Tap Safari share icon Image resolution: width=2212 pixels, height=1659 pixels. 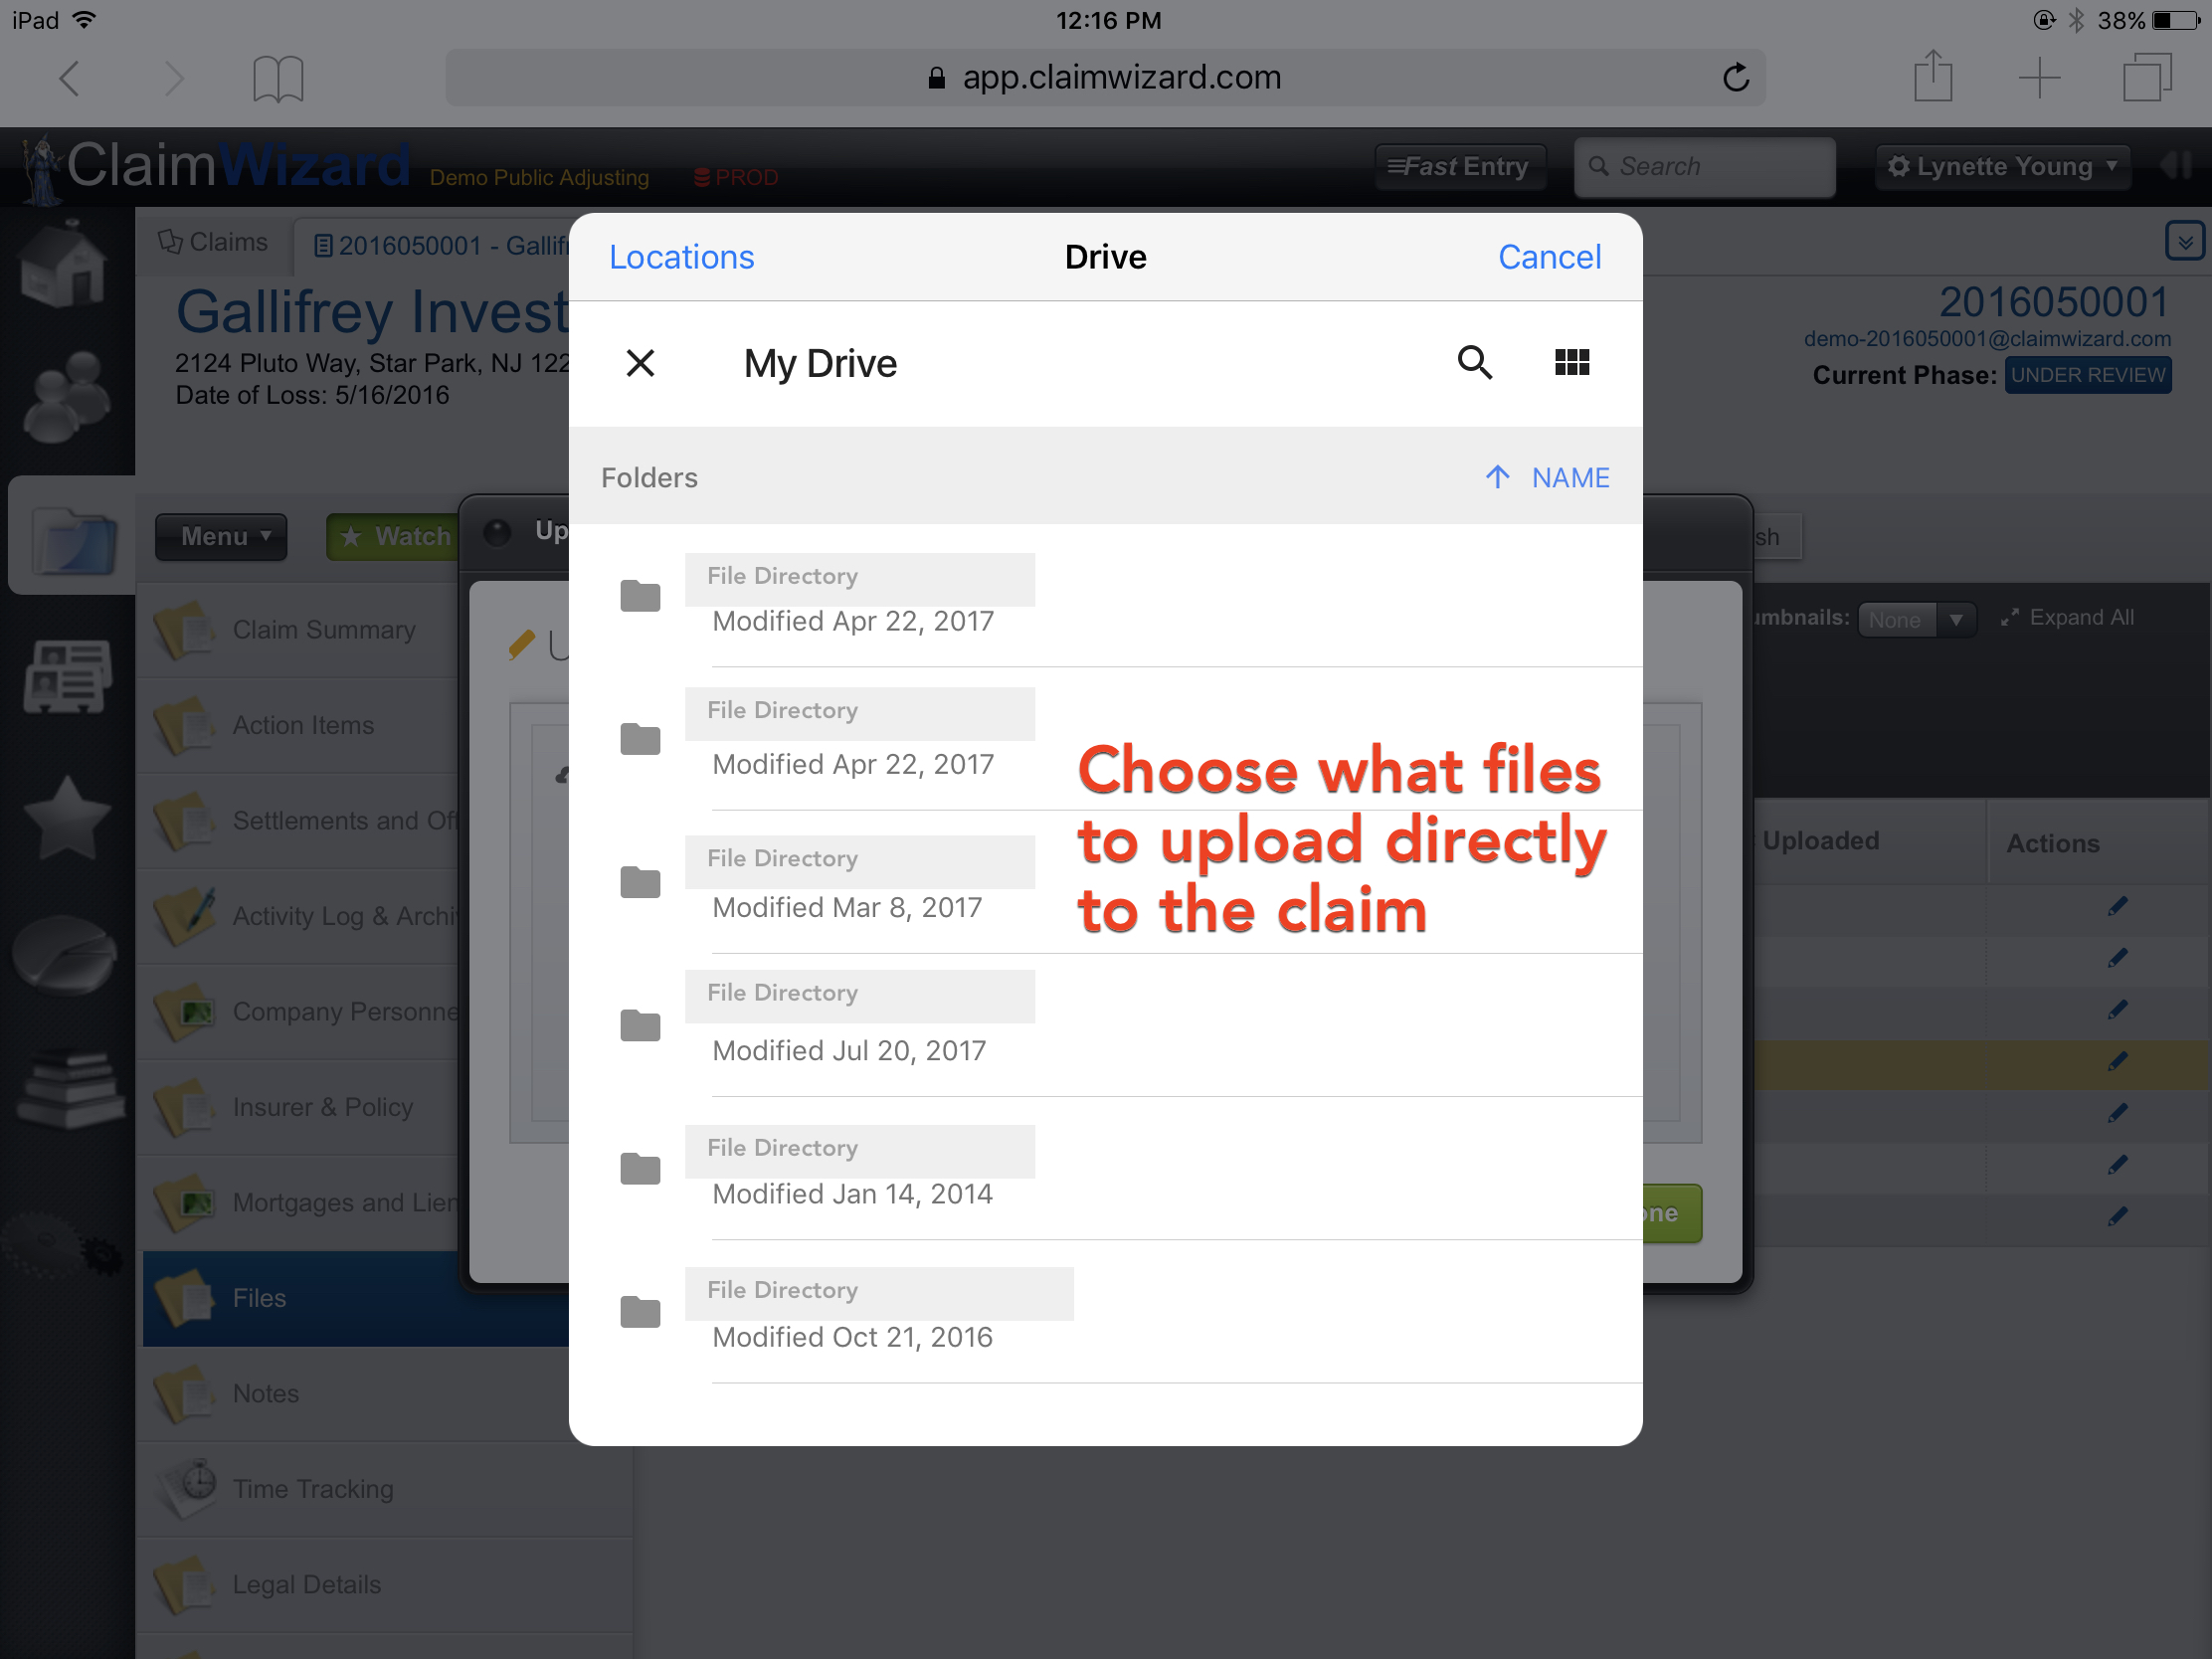point(1932,77)
